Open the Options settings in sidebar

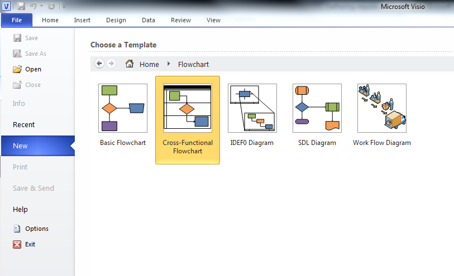pyautogui.click(x=36, y=229)
